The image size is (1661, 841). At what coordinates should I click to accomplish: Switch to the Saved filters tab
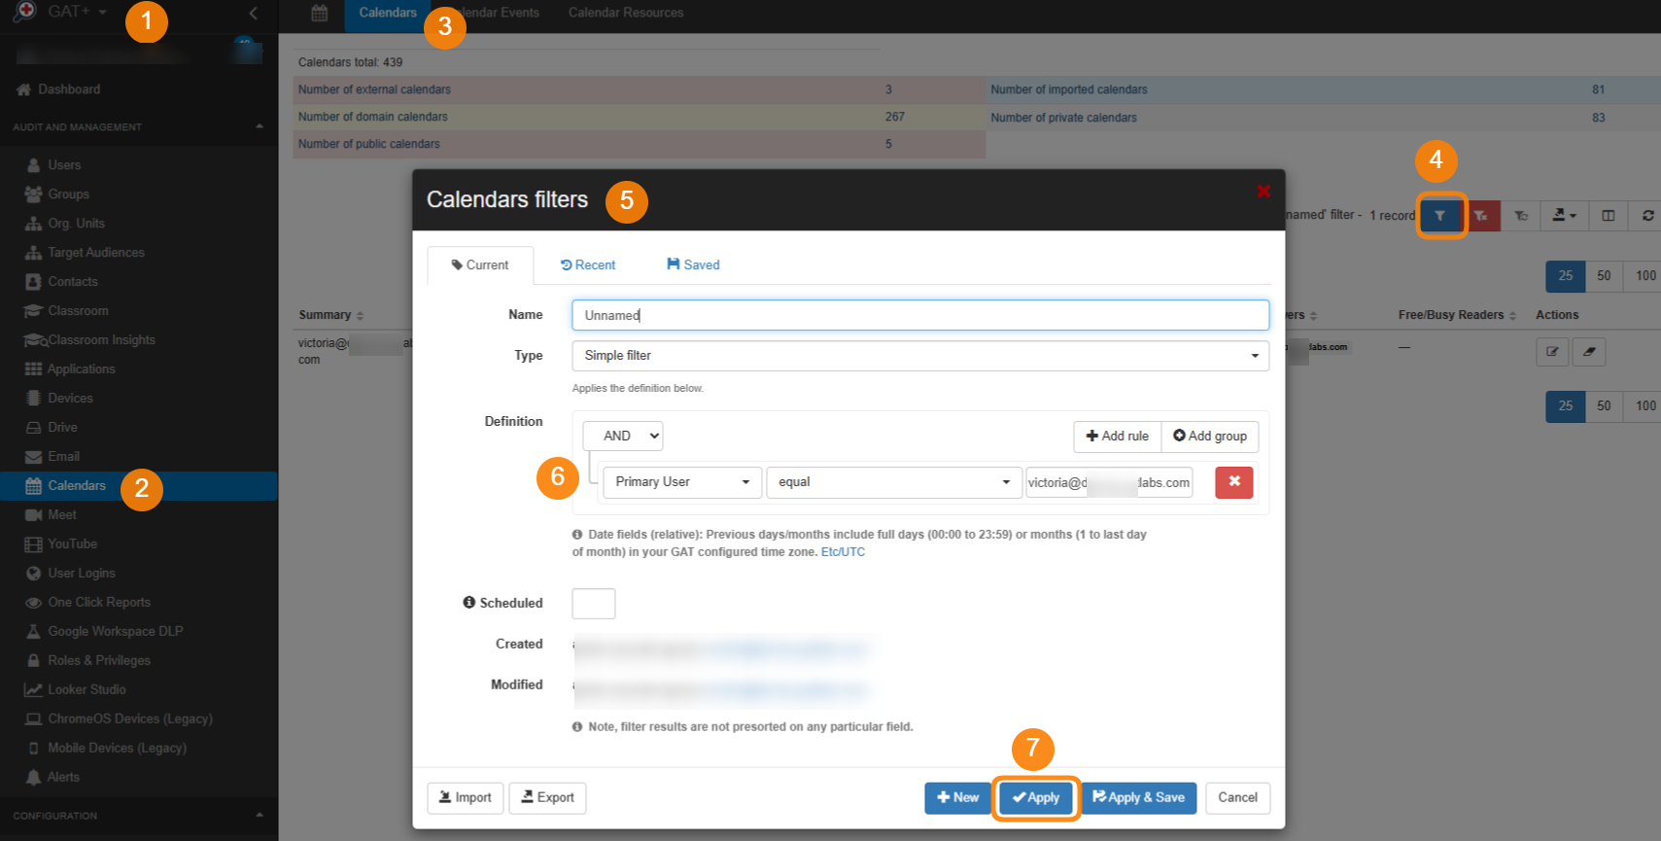[693, 265]
